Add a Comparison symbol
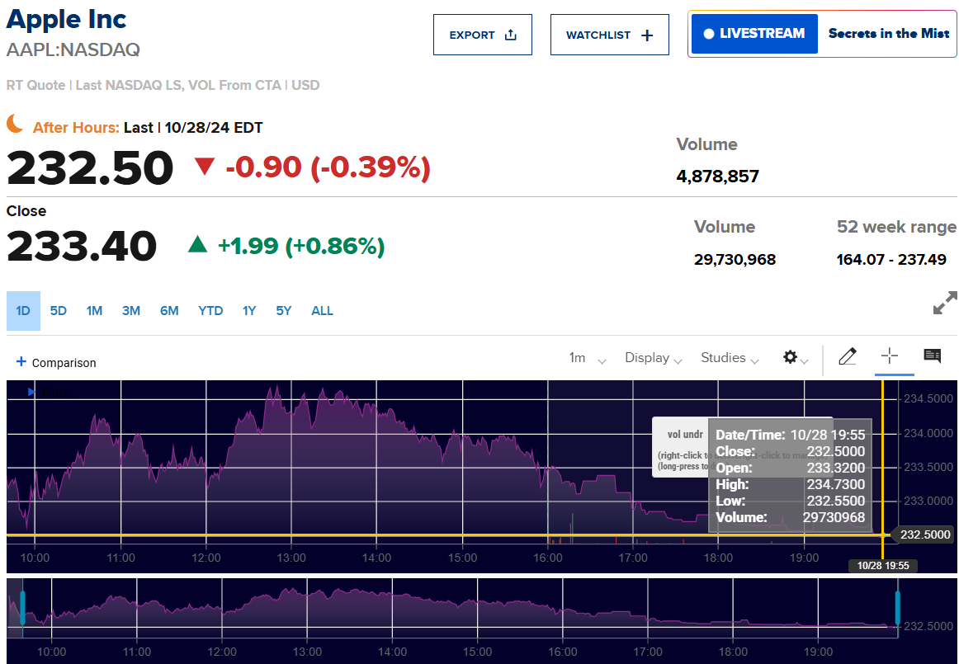 point(56,363)
